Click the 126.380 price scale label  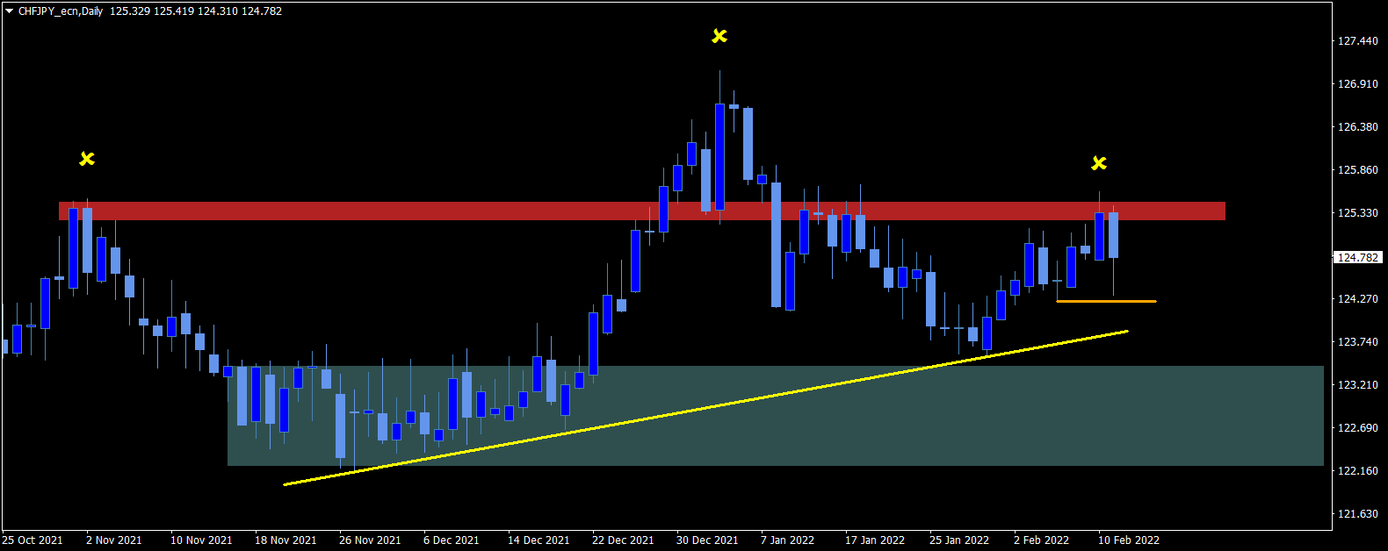pyautogui.click(x=1358, y=127)
